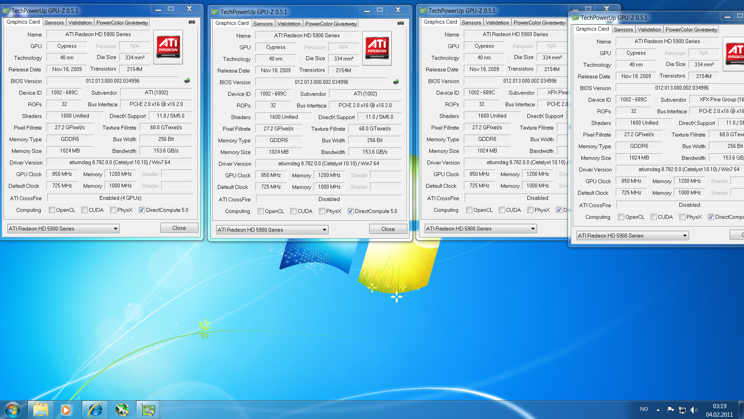
Task: Open Internet Explorer from the taskbar
Action: pyautogui.click(x=95, y=410)
